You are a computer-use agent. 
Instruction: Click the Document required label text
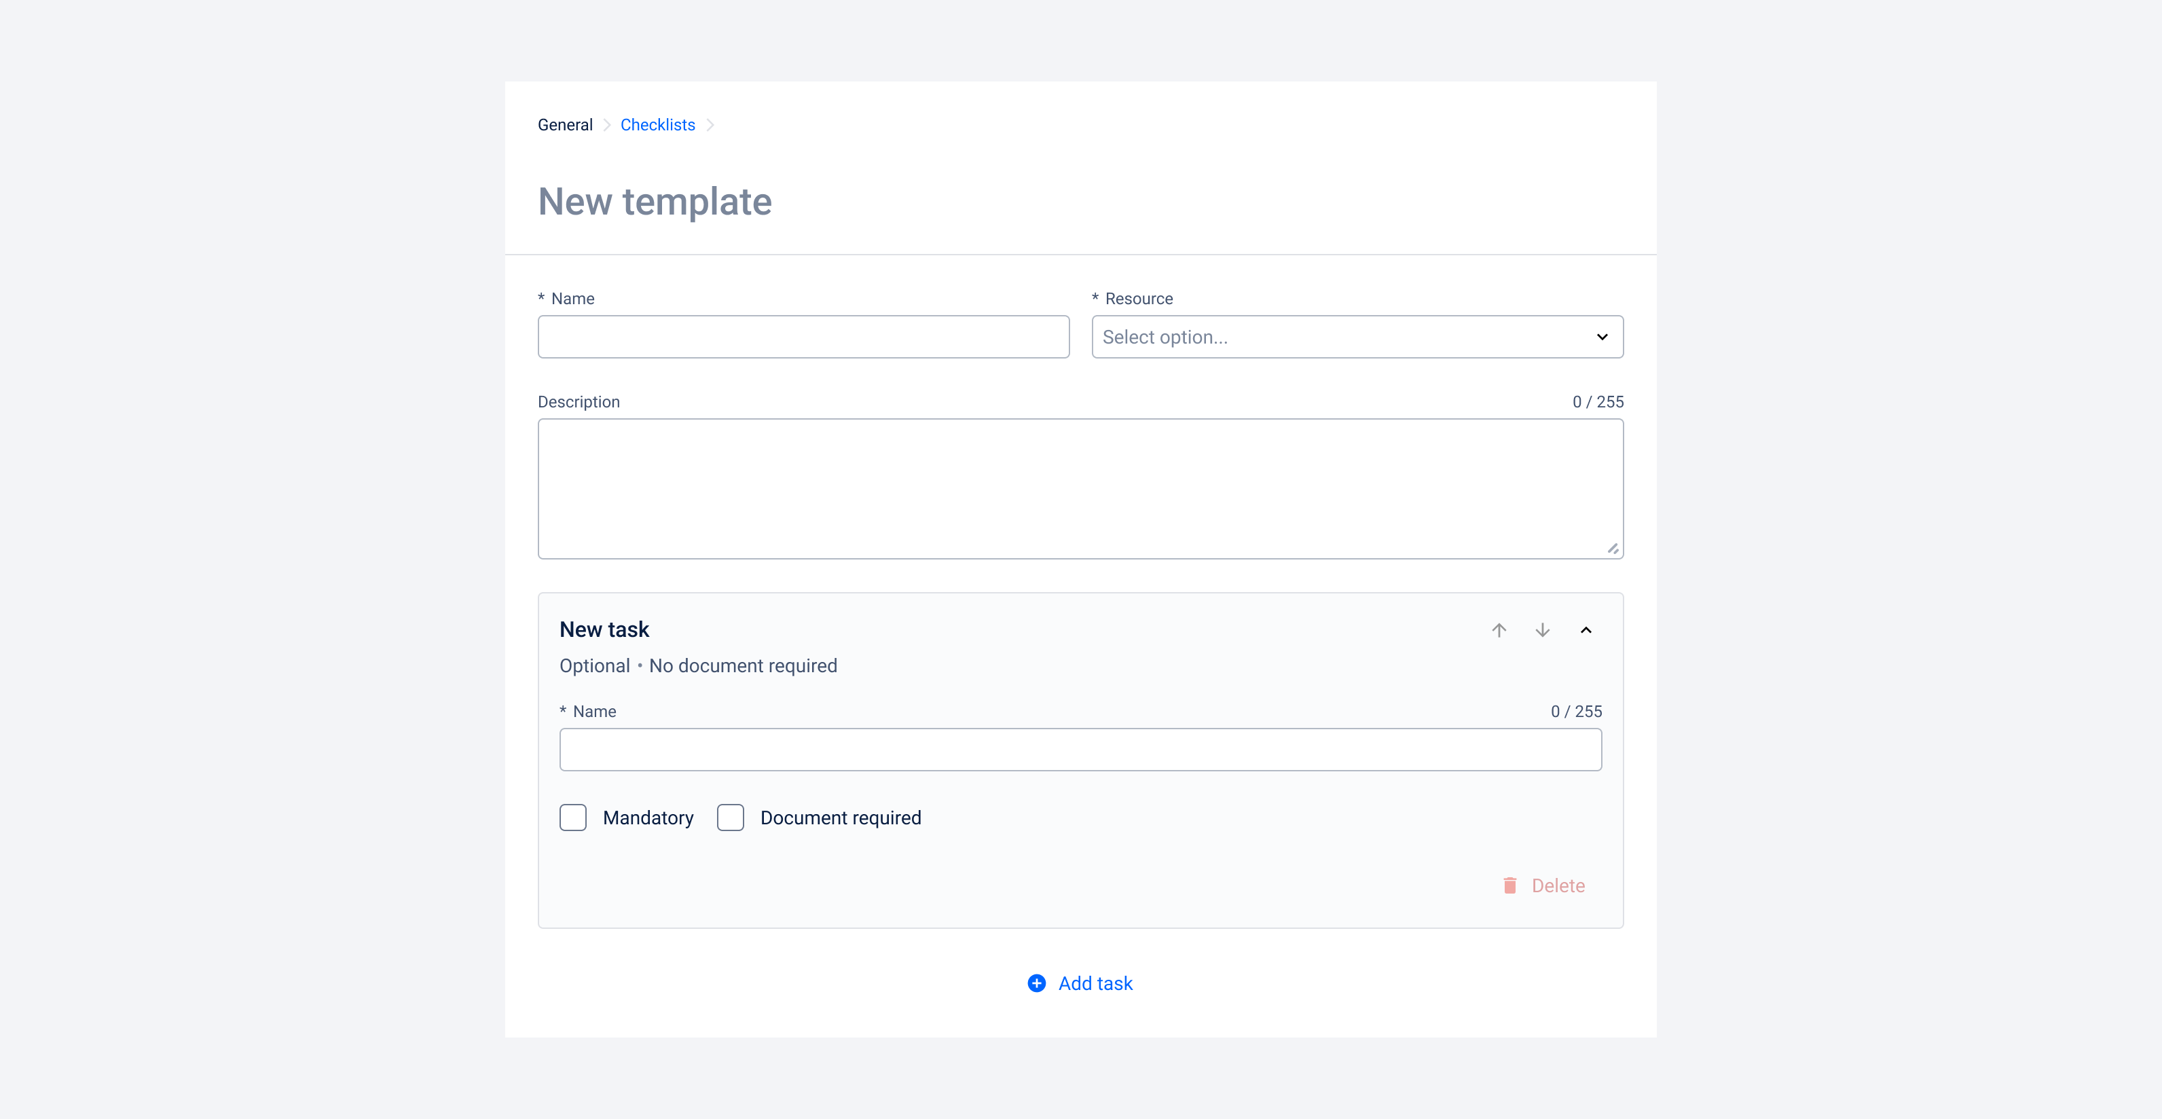(840, 818)
